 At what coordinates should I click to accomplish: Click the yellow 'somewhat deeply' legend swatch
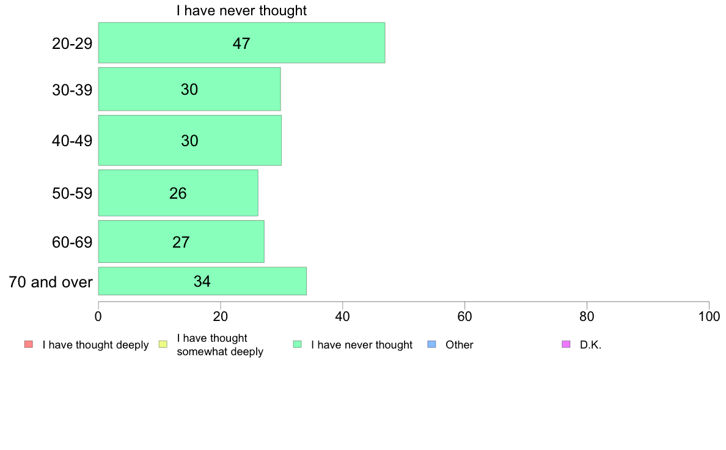(x=163, y=344)
